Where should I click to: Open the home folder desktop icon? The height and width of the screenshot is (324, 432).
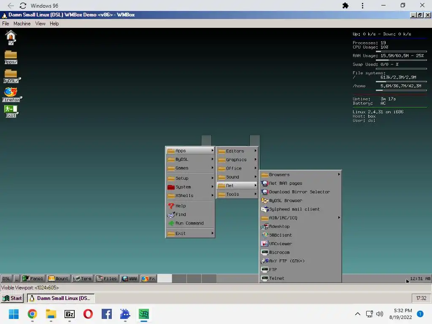coord(11,37)
